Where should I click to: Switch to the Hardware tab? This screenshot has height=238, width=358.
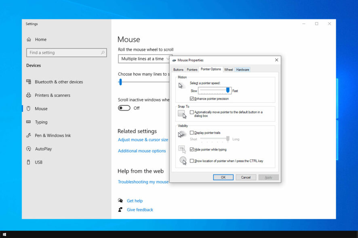pos(243,70)
